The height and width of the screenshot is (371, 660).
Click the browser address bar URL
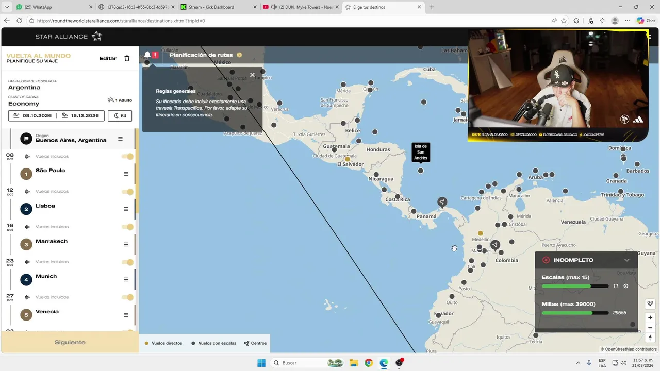pyautogui.click(x=121, y=21)
